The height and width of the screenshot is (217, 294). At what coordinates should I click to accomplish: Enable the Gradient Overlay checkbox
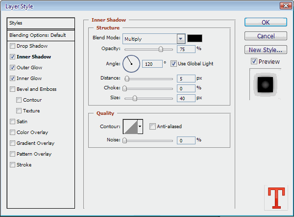tap(12, 143)
